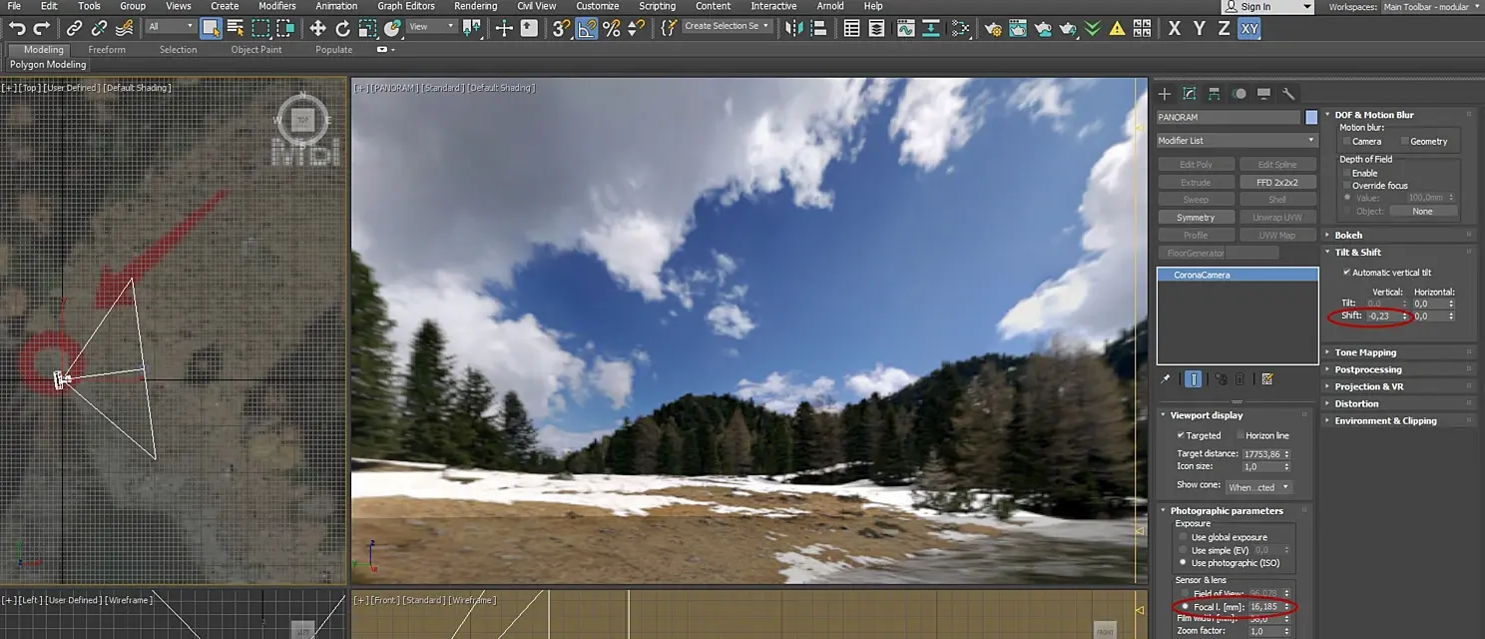Open the Schematic View icon
Viewport: 1485px width, 639px height.
point(961,28)
